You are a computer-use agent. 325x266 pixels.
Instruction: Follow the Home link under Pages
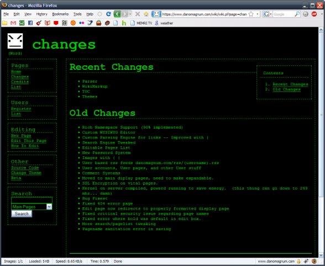tap(16, 71)
